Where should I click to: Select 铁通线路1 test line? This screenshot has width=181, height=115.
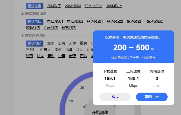135,22
